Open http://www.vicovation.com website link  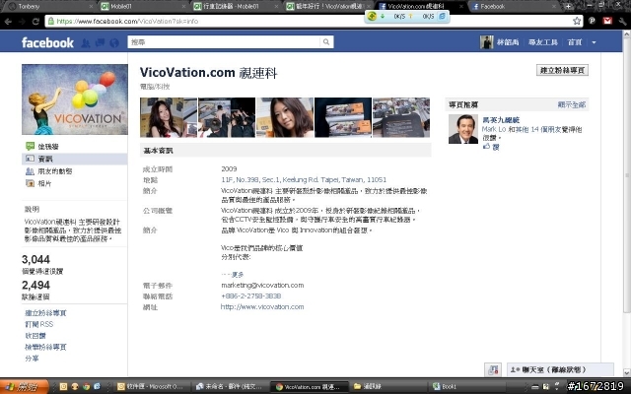pos(262,306)
